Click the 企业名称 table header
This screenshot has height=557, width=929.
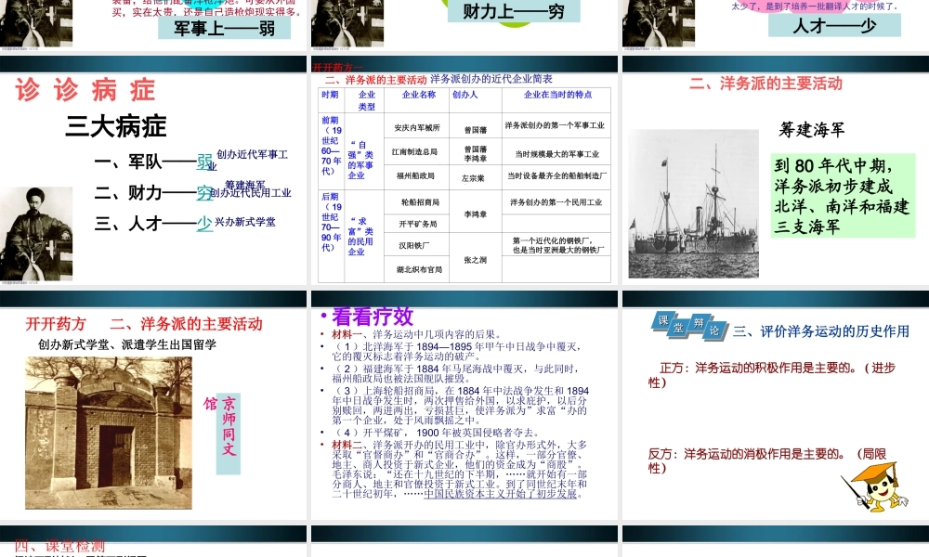(418, 95)
